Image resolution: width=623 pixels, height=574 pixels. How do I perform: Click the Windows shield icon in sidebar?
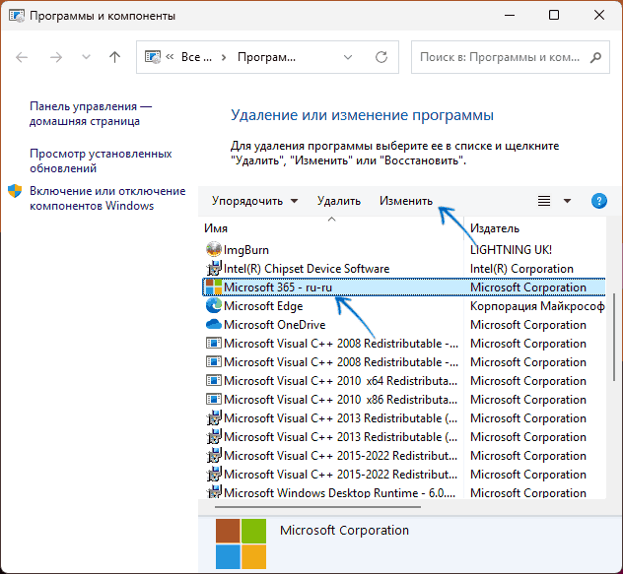pyautogui.click(x=15, y=191)
